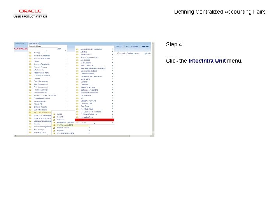
Task: Expand the Distribution Accounting item arrow
Action: point(112,90)
